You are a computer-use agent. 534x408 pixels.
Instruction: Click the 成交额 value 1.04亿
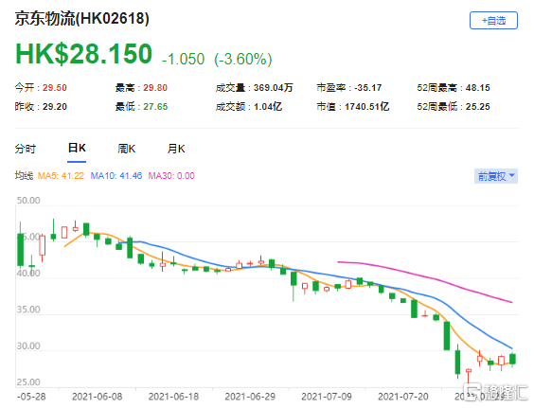click(268, 107)
